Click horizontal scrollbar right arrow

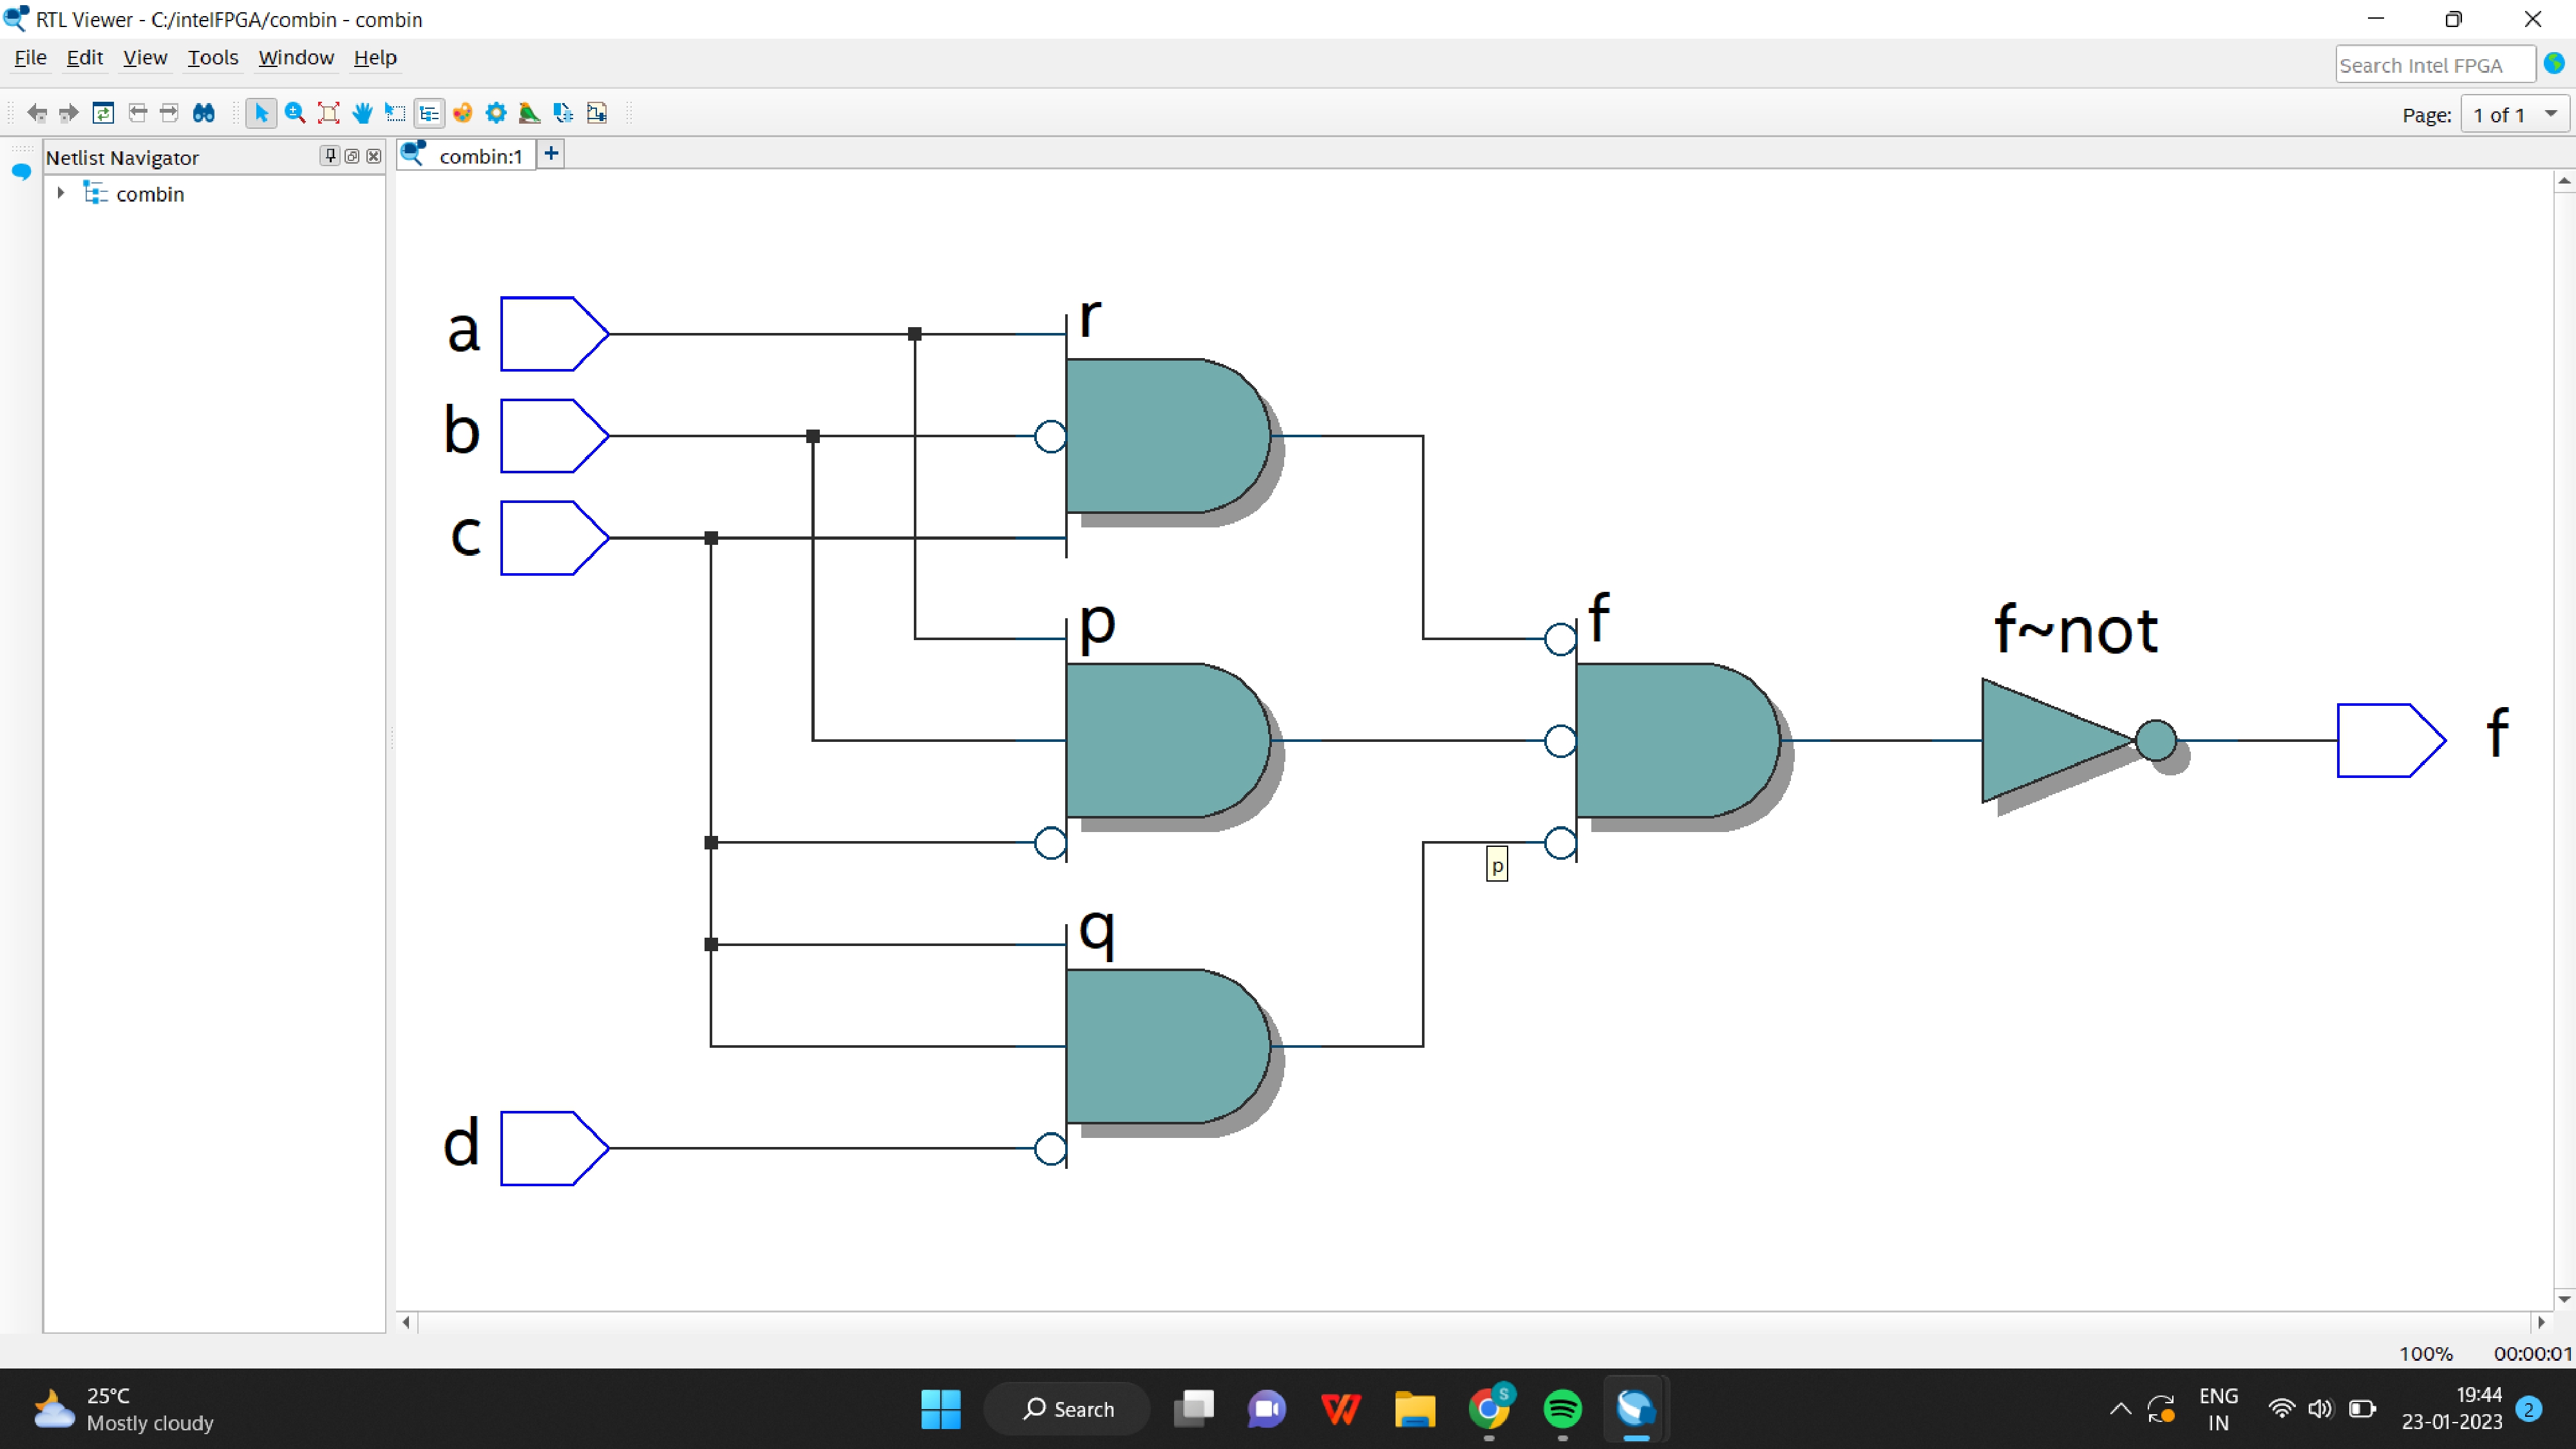click(x=2541, y=1322)
